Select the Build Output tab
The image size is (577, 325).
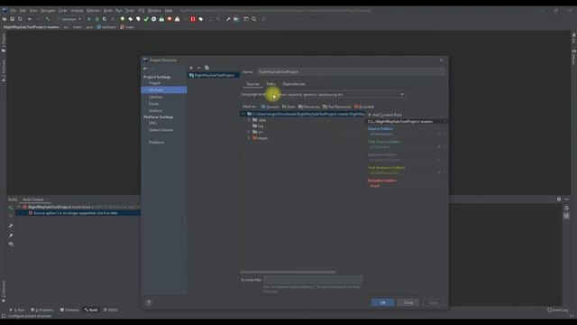[x=33, y=200]
